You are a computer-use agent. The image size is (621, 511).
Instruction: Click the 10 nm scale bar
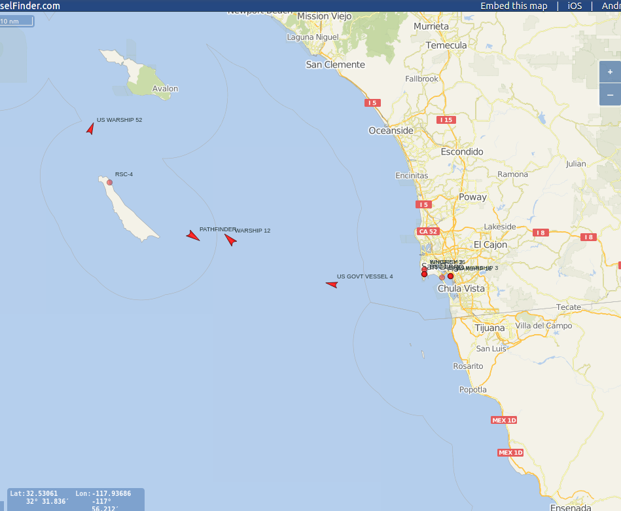click(x=16, y=22)
